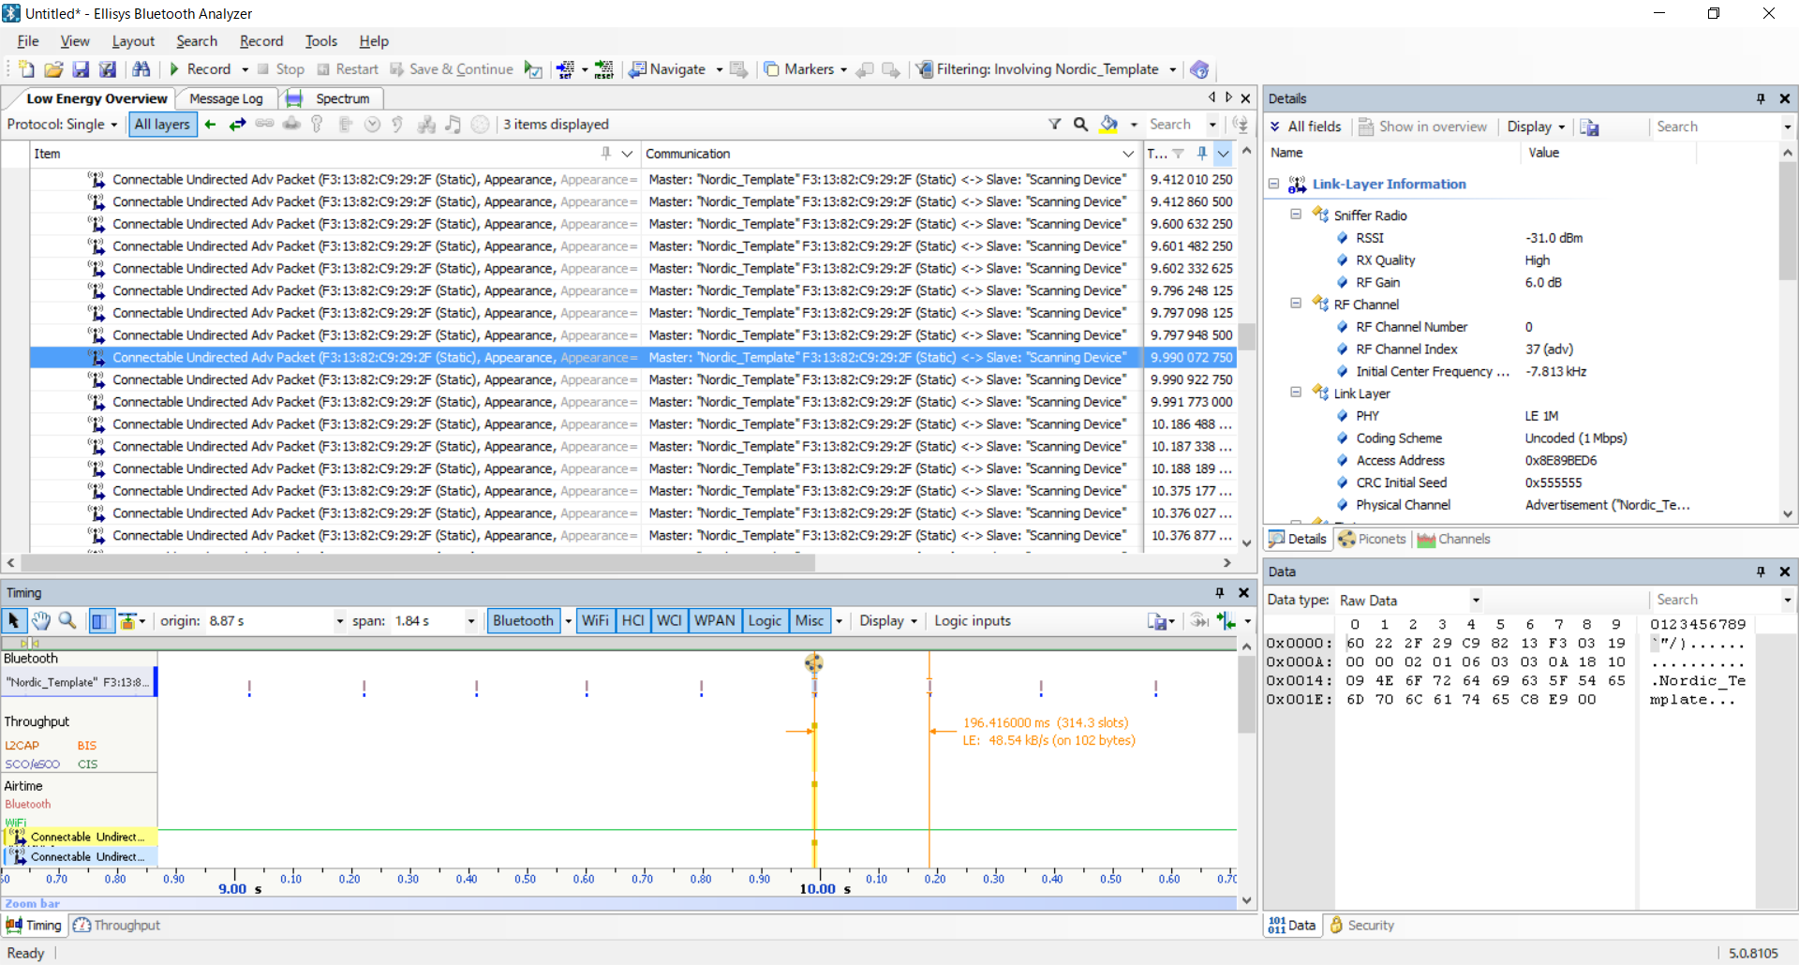Click the All fields button in Details
Screen dimensions: 1799x965
click(x=1305, y=126)
